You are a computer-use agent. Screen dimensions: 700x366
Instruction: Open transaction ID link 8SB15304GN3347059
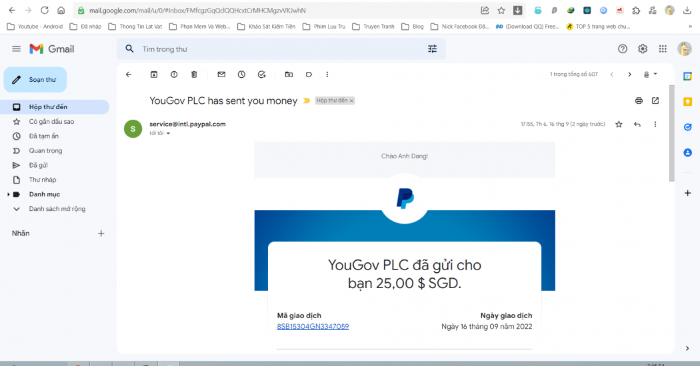coord(313,326)
